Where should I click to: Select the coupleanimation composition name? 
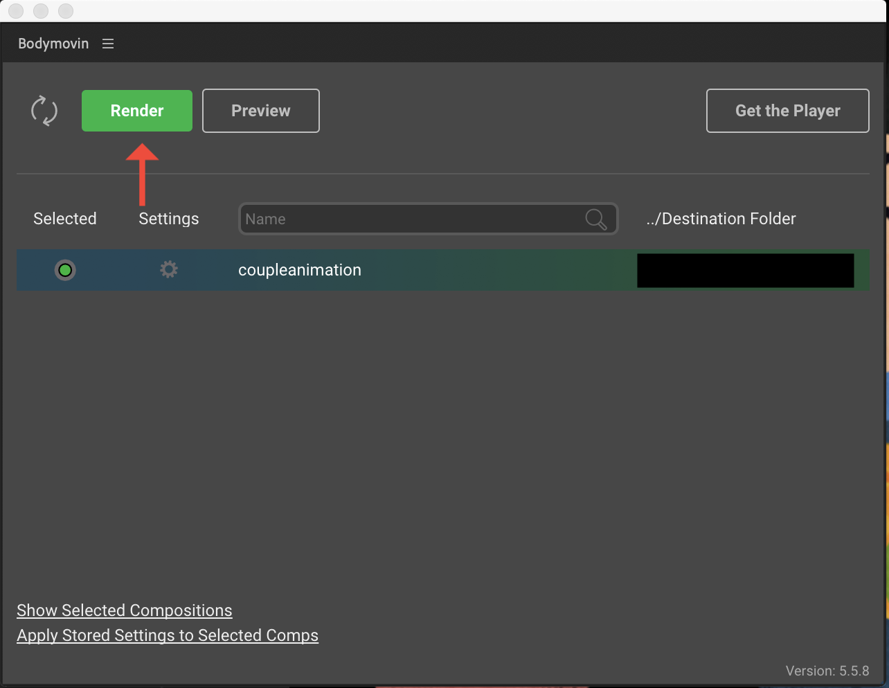[300, 270]
